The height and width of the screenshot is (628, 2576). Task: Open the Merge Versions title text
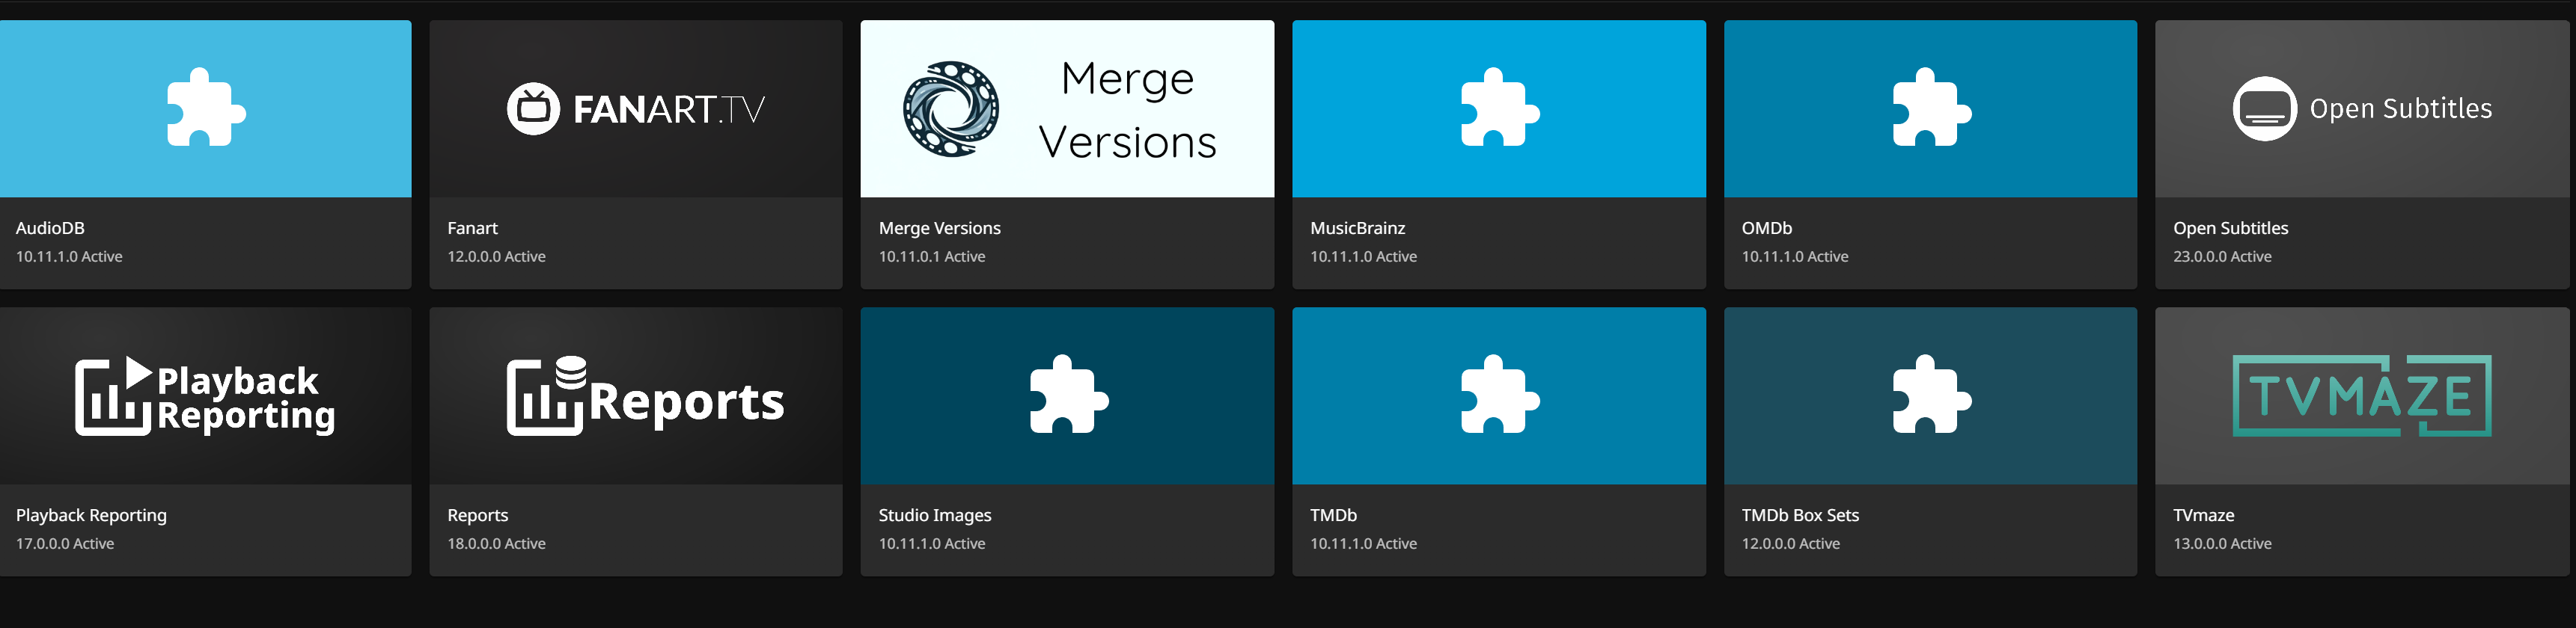pos(939,229)
